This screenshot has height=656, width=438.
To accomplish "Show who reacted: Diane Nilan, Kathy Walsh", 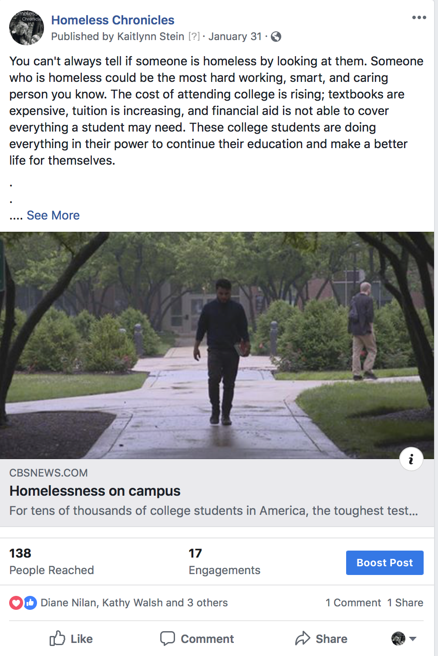I will pyautogui.click(x=134, y=603).
